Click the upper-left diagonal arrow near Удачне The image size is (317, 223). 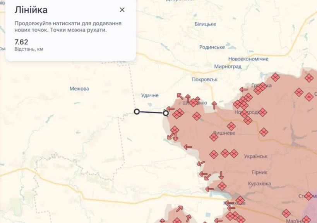click(180, 96)
